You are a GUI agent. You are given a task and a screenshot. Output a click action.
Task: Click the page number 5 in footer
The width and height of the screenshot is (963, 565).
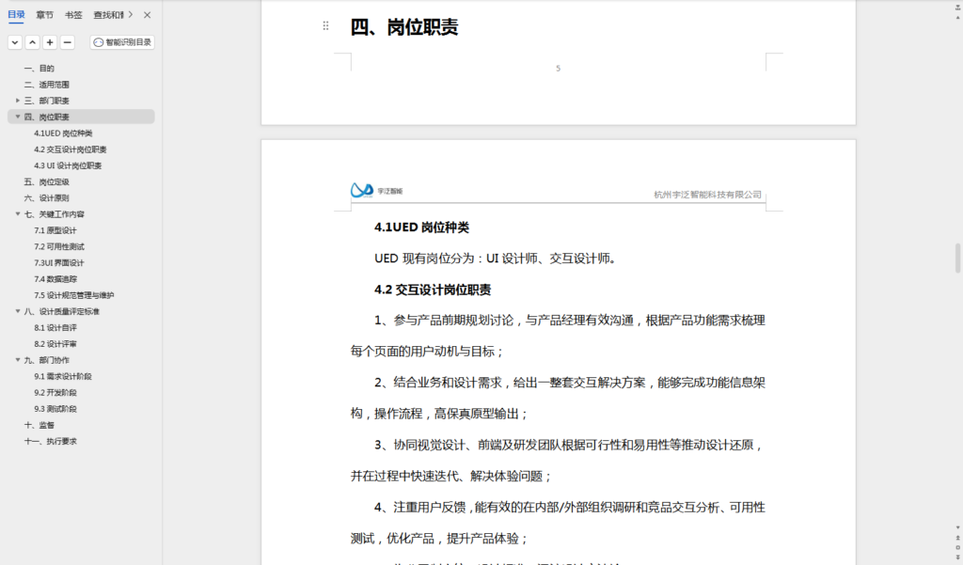coord(559,69)
